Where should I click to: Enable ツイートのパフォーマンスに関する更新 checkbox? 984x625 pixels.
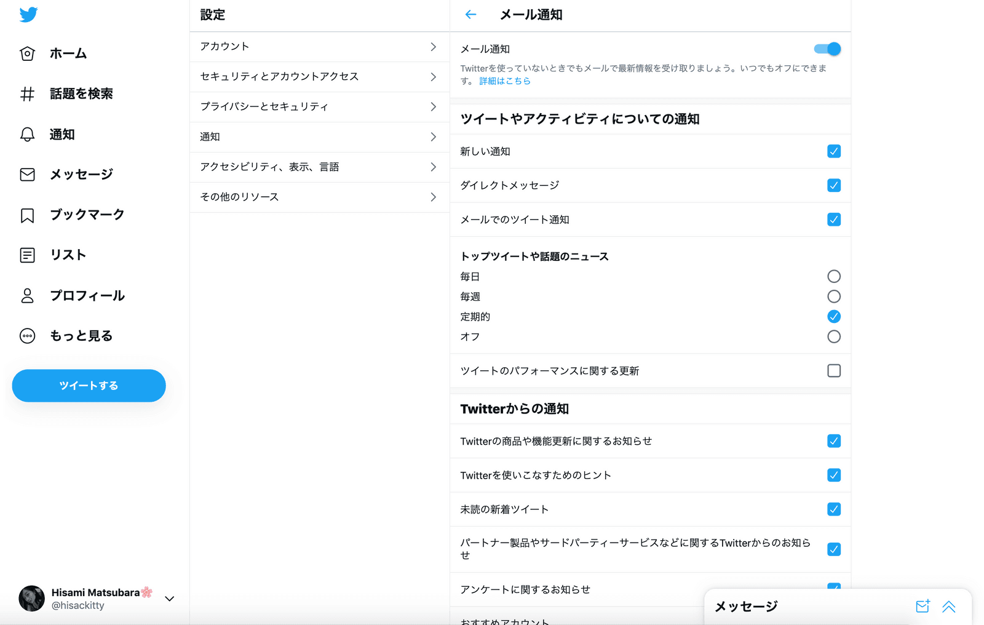click(x=834, y=371)
